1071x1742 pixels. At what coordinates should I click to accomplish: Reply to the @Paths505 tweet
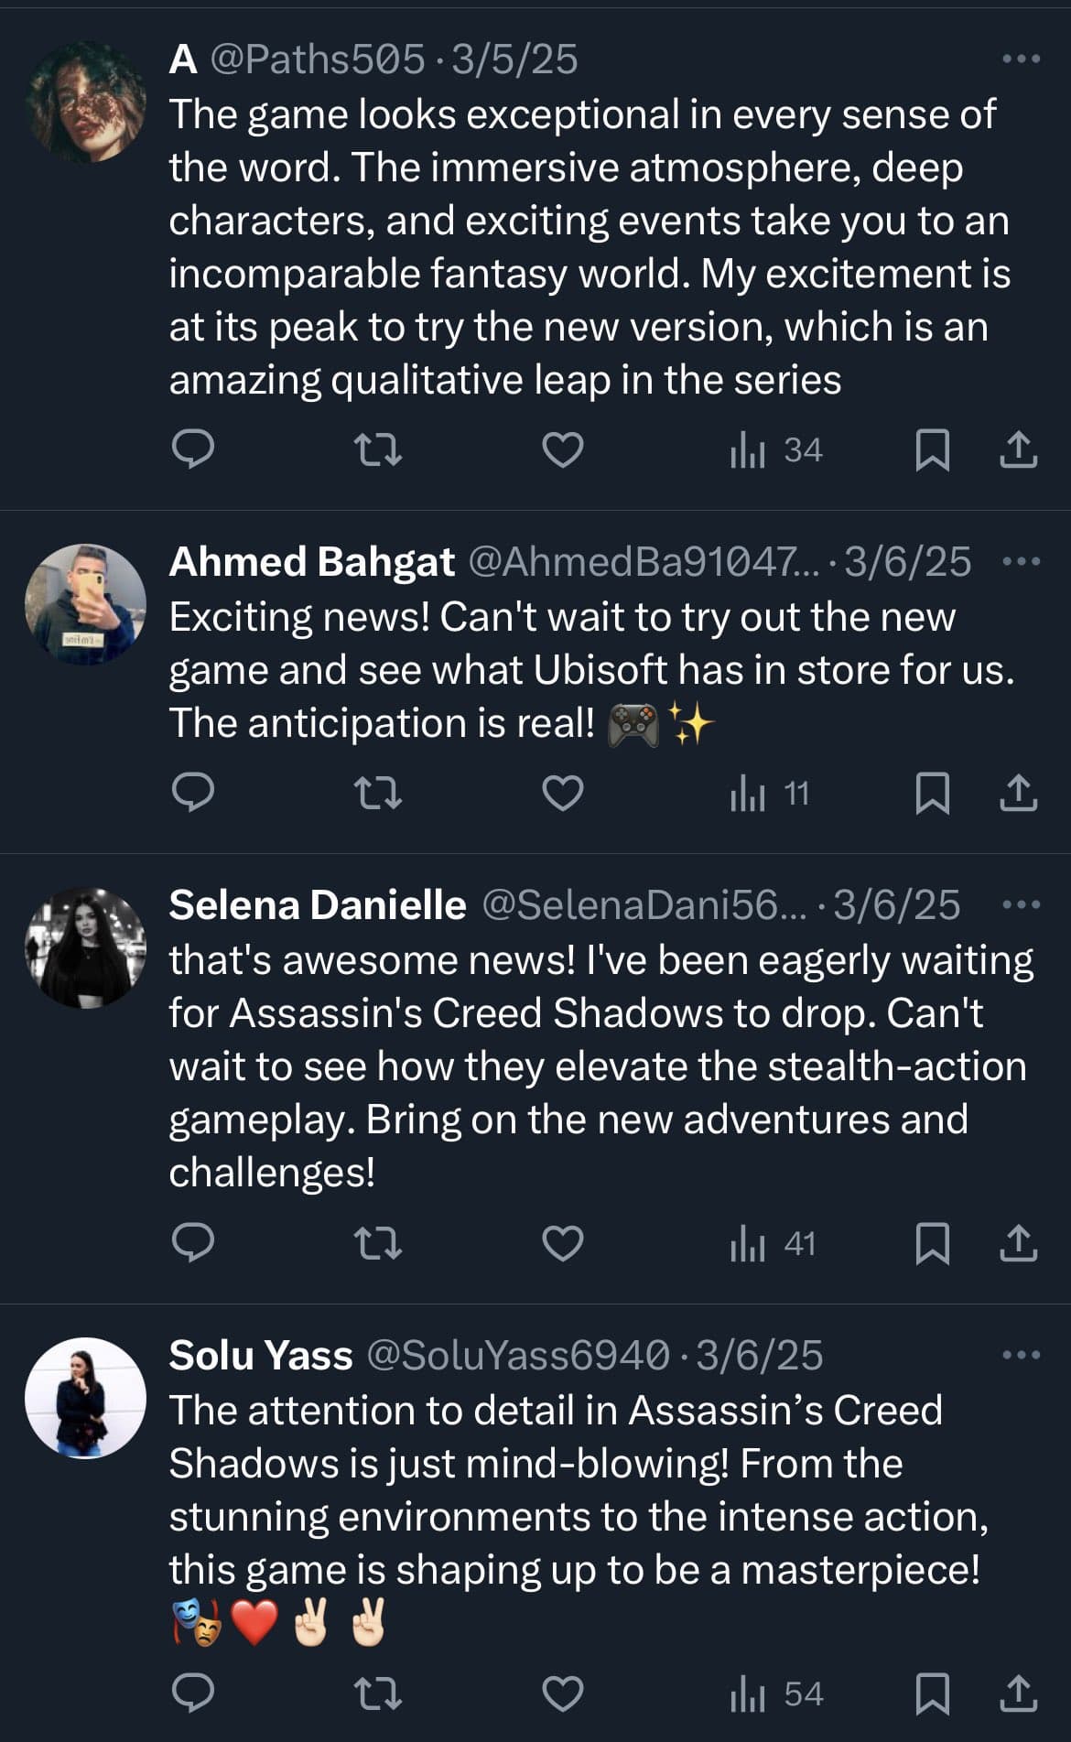click(x=193, y=449)
